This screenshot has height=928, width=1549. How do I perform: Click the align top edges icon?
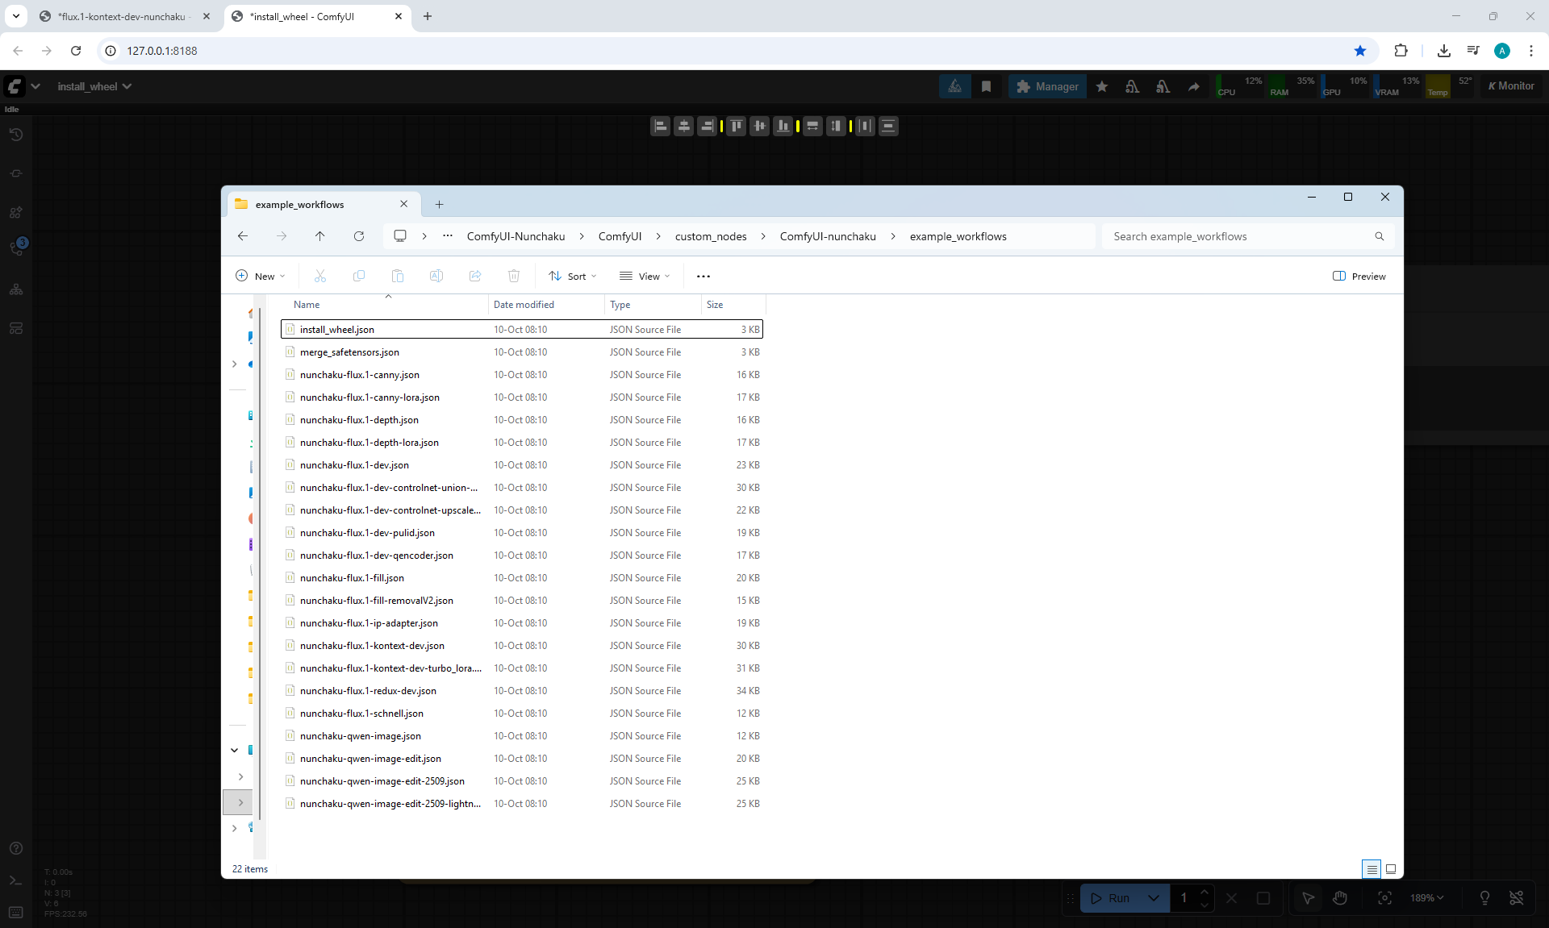[x=736, y=126]
